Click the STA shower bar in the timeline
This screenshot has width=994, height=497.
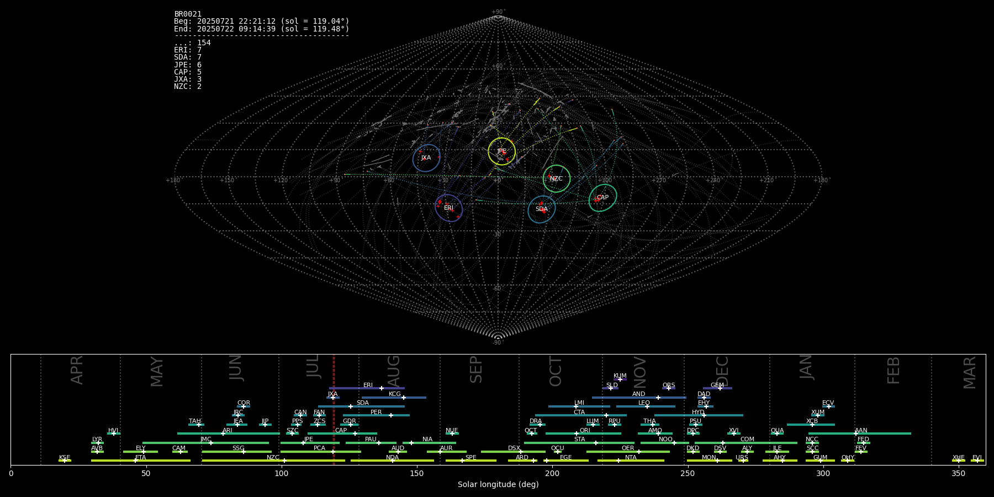pos(579,443)
